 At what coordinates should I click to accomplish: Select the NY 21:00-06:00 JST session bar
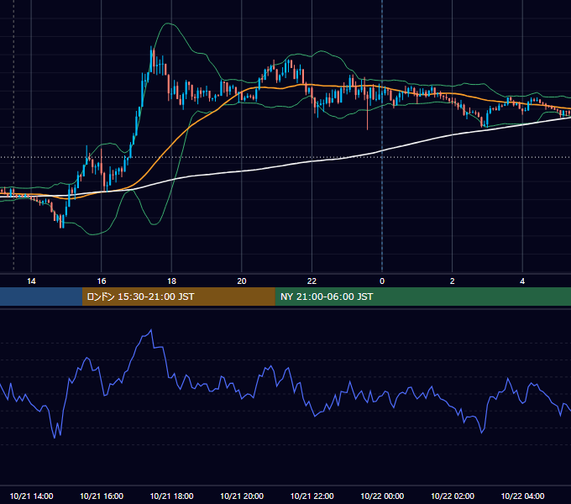click(422, 297)
